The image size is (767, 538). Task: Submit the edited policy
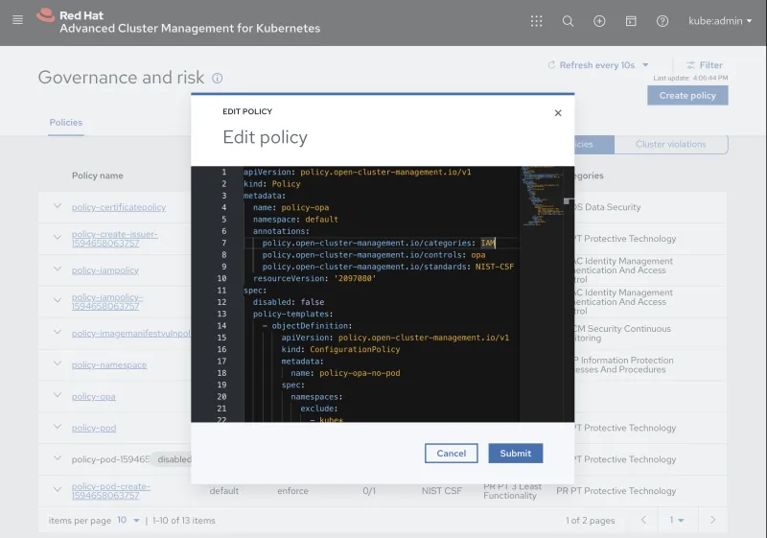pos(515,454)
